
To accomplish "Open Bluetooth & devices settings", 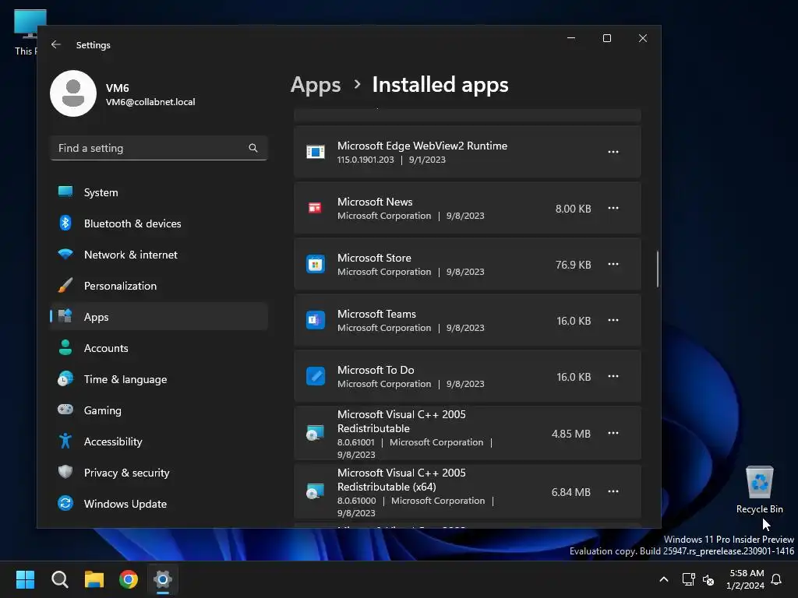I will click(x=159, y=223).
